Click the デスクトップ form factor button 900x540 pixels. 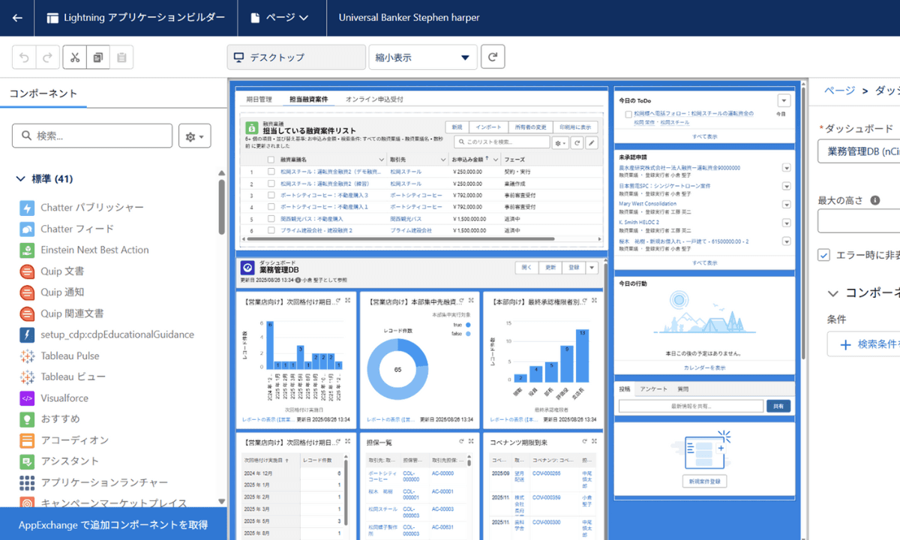tap(295, 57)
